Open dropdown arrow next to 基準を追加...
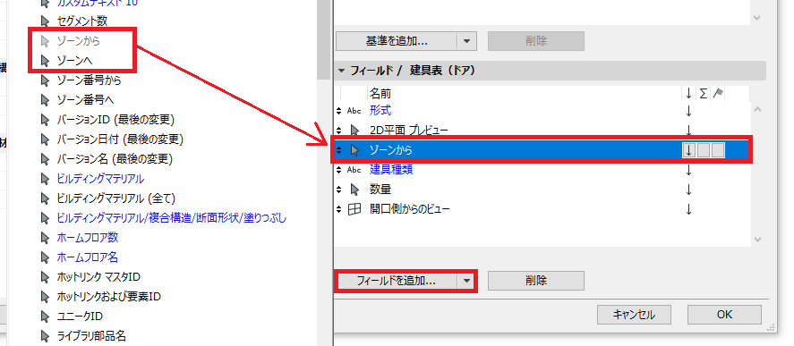Image resolution: width=794 pixels, height=346 pixels. pos(467,41)
